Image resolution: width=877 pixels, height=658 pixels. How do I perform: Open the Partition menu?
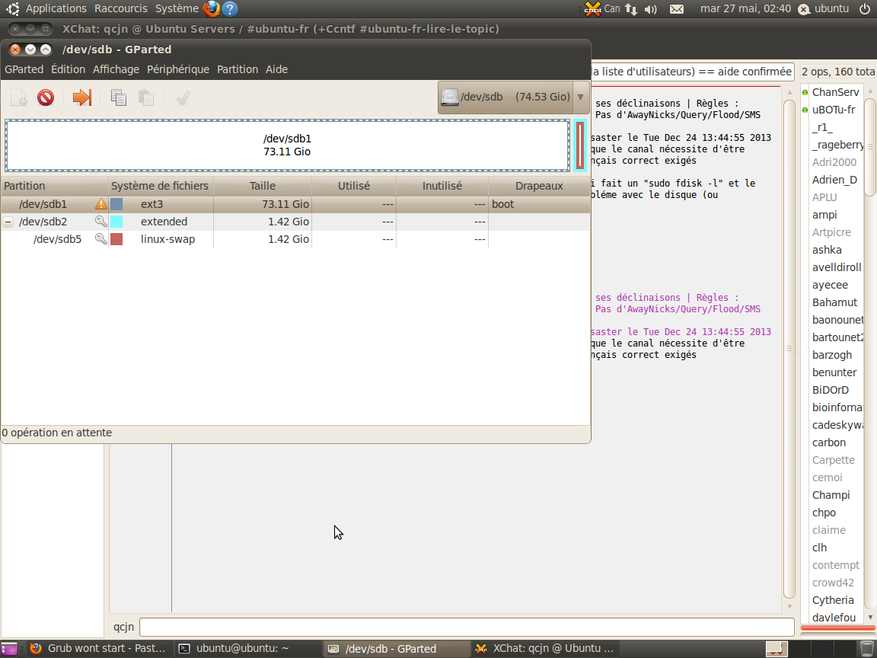[x=238, y=69]
